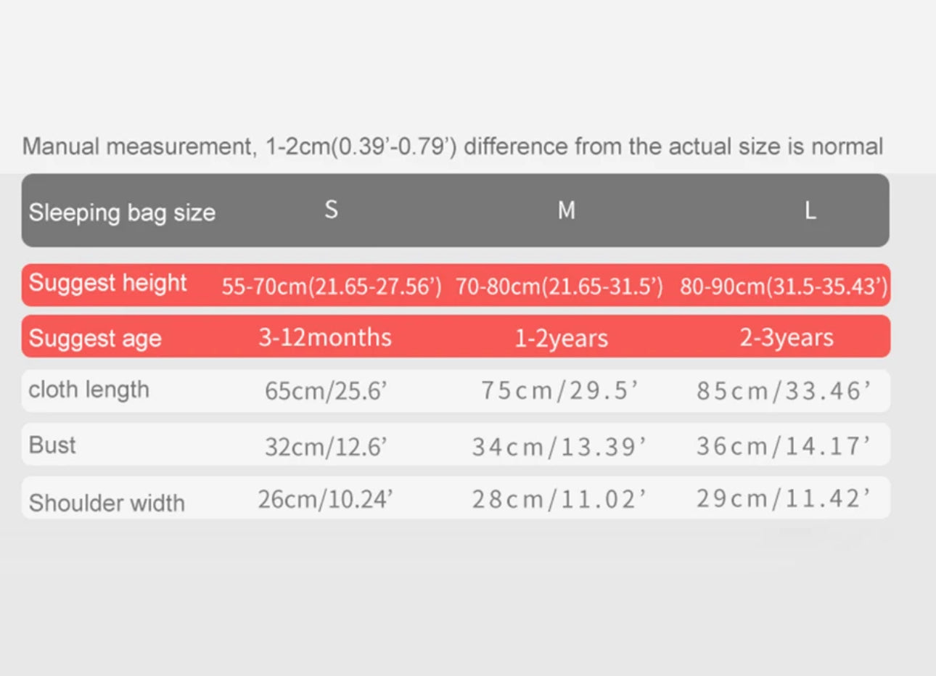Click the 'Bust' row label
936x676 pixels.
[52, 445]
